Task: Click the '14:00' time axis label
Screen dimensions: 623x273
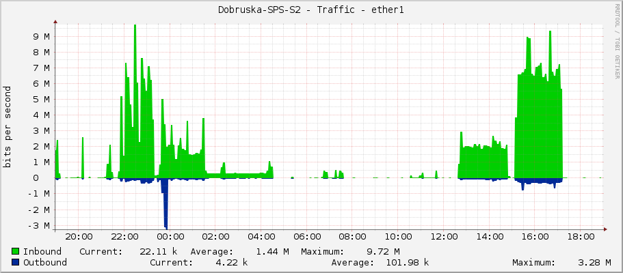Action: click(489, 237)
